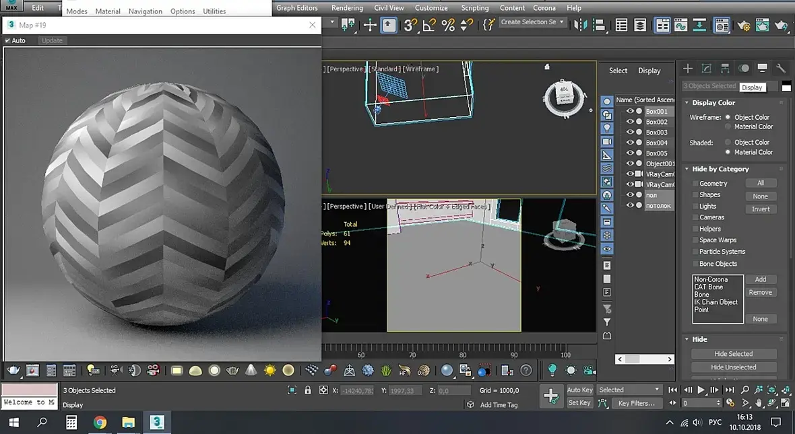
Task: Toggle the Angle Snap icon
Action: pos(430,26)
